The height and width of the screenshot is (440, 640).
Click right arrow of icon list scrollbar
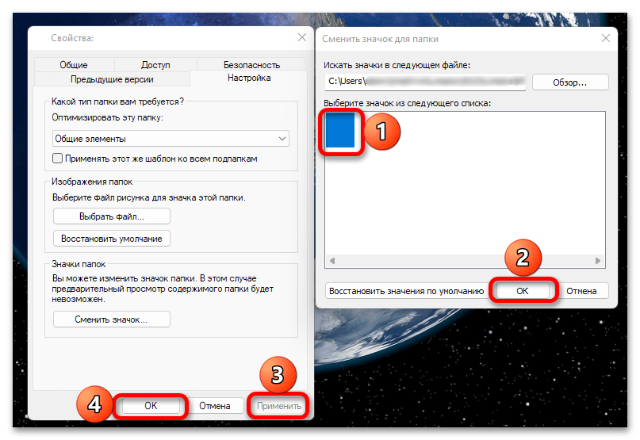click(598, 261)
